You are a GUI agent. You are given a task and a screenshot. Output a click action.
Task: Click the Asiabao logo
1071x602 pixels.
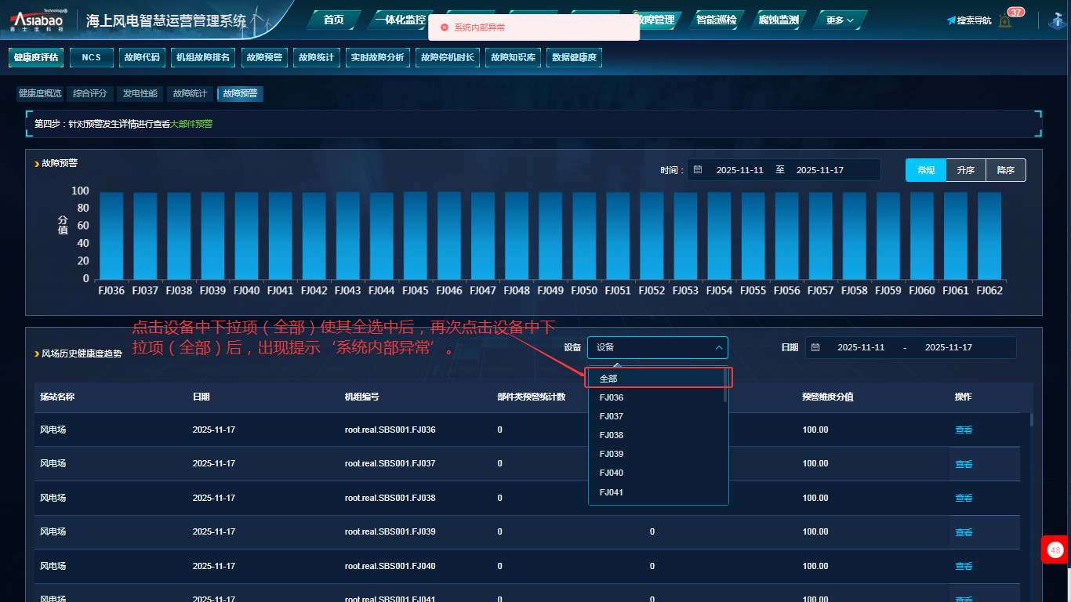coord(39,20)
